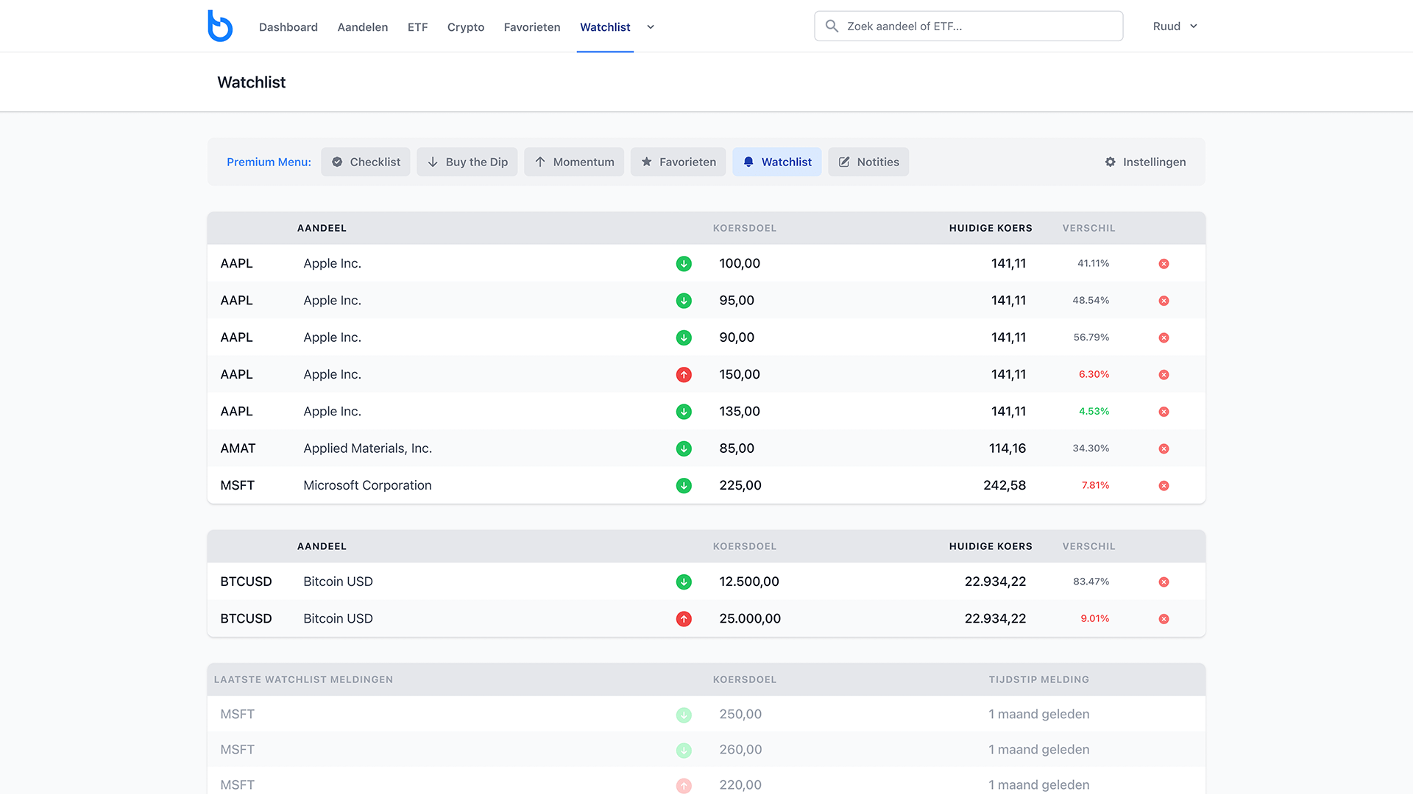
Task: Focus the Zoek aandeel of ETF search field
Action: (968, 26)
